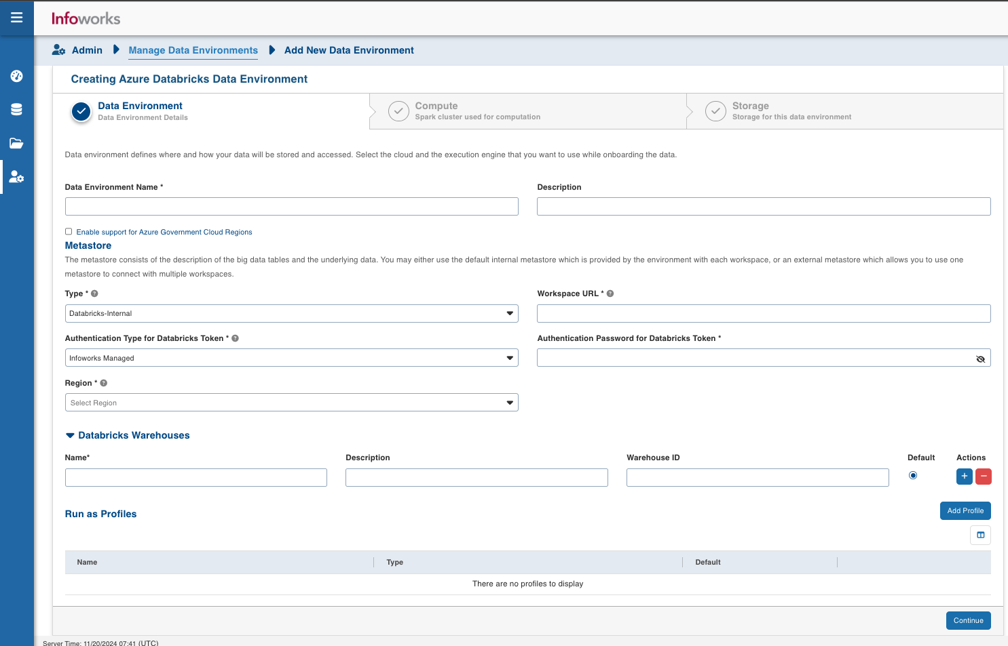Remove warehouse row with minus button
This screenshot has height=646, width=1008.
(983, 477)
